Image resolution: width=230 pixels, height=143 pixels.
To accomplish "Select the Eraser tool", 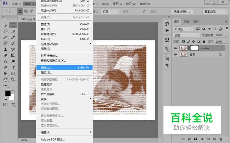I will pyautogui.click(x=5, y=55).
